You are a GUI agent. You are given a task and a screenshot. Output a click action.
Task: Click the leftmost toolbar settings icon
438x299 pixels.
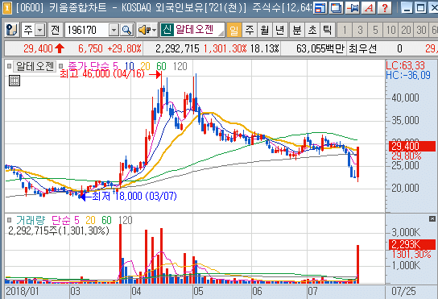pos(12,30)
